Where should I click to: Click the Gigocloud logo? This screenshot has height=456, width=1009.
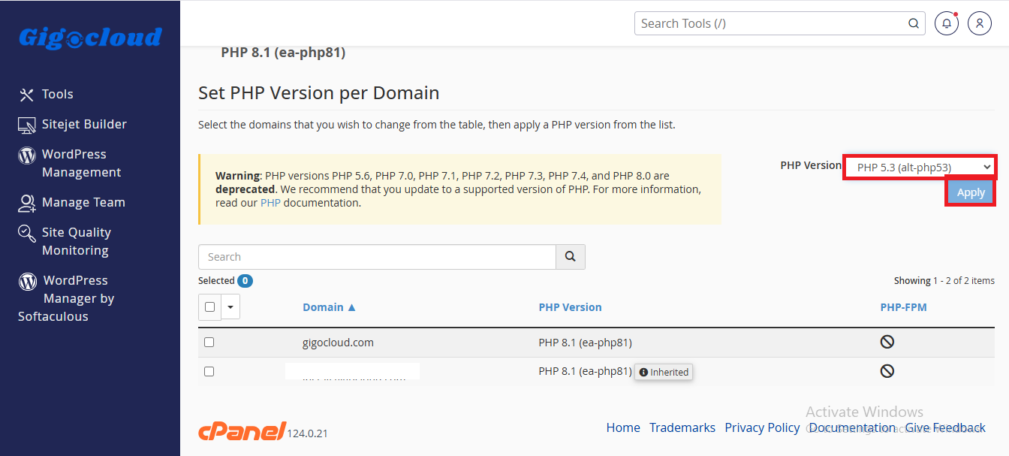[90, 38]
